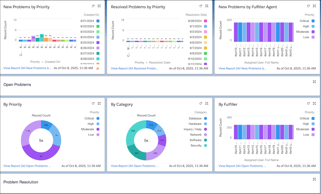Click the Database legend swatch

pos(205,118)
